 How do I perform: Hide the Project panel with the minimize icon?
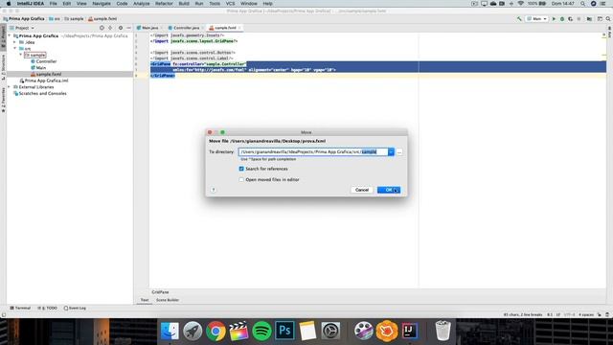click(128, 28)
